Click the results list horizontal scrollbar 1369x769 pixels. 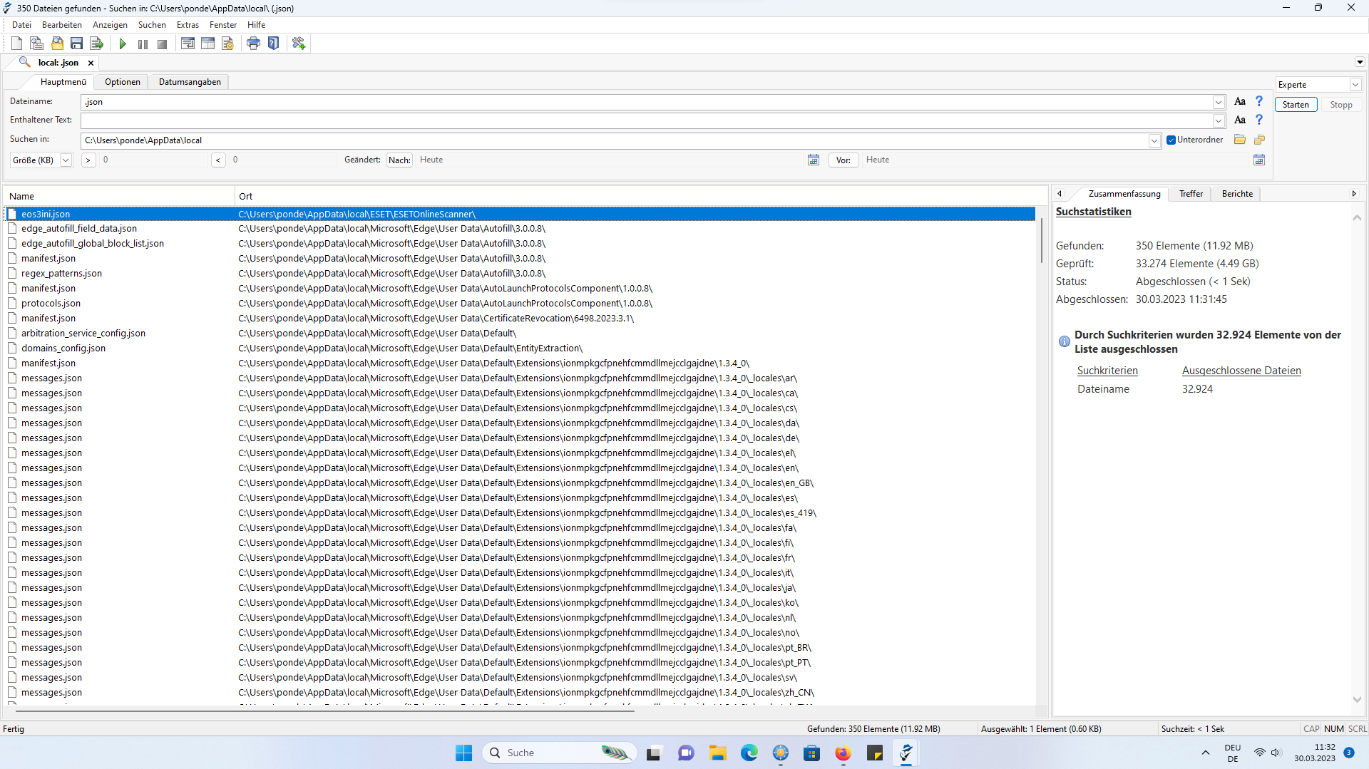click(x=324, y=711)
